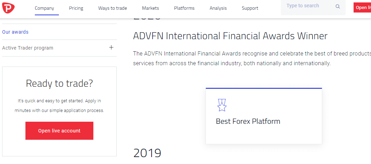The height and width of the screenshot is (164, 371).
Task: Click the Active Trader program link
Action: click(28, 48)
